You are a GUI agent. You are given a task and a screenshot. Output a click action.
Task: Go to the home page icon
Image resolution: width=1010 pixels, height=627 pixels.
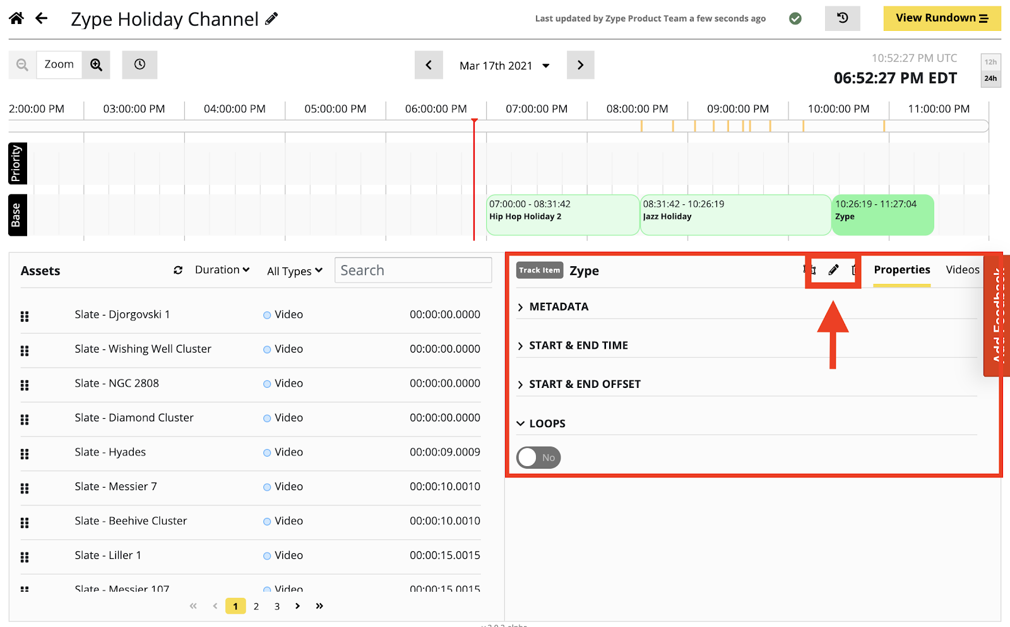16,18
